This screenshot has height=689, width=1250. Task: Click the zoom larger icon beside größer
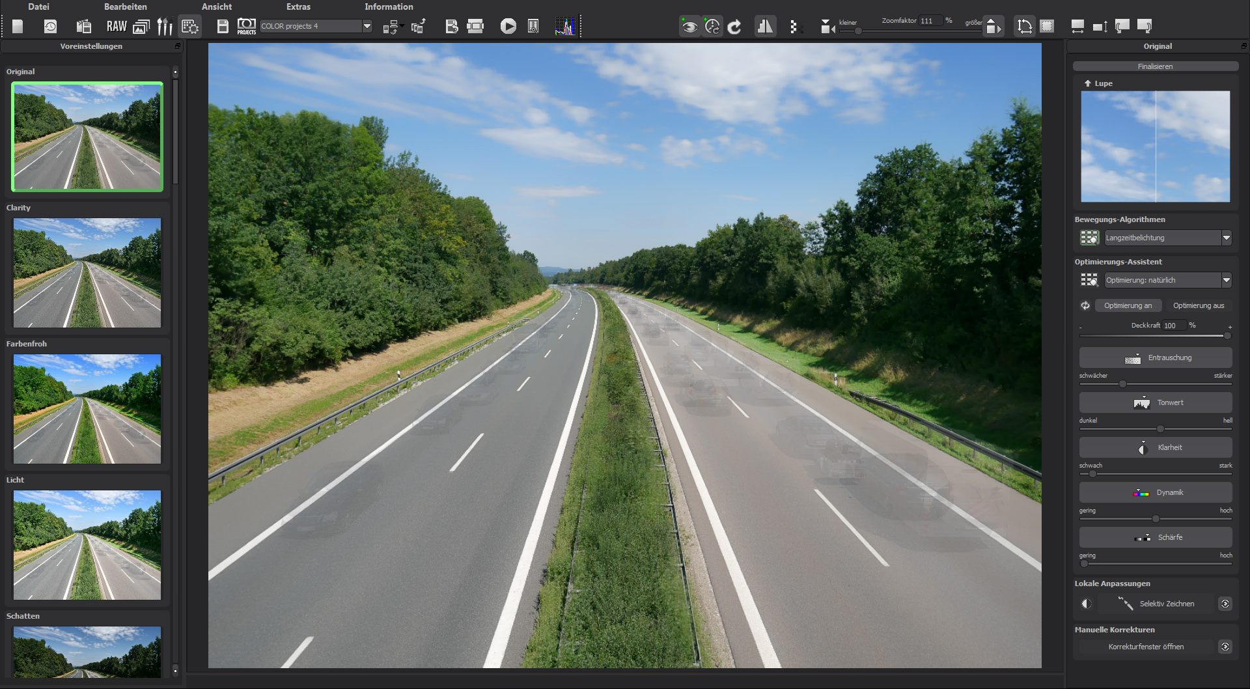pos(993,27)
